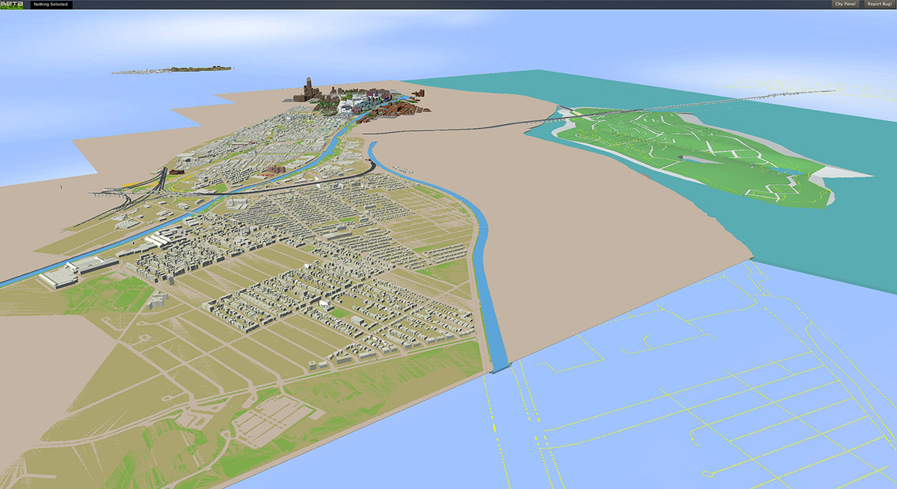Open the City Panel
Screen dimensions: 897x489
[845, 4]
